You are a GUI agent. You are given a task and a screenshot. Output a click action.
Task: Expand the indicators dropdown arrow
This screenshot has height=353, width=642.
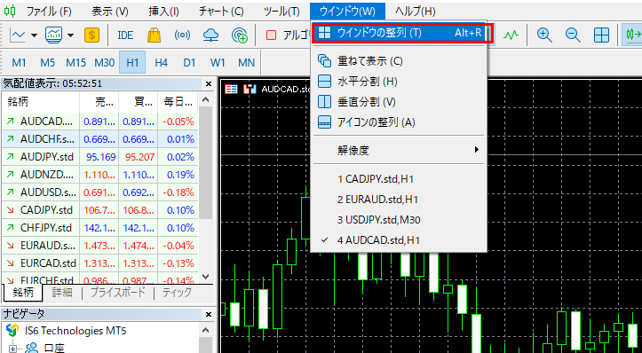pos(70,35)
